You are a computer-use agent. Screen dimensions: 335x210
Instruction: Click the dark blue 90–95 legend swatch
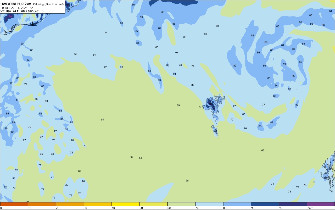(x=265, y=204)
